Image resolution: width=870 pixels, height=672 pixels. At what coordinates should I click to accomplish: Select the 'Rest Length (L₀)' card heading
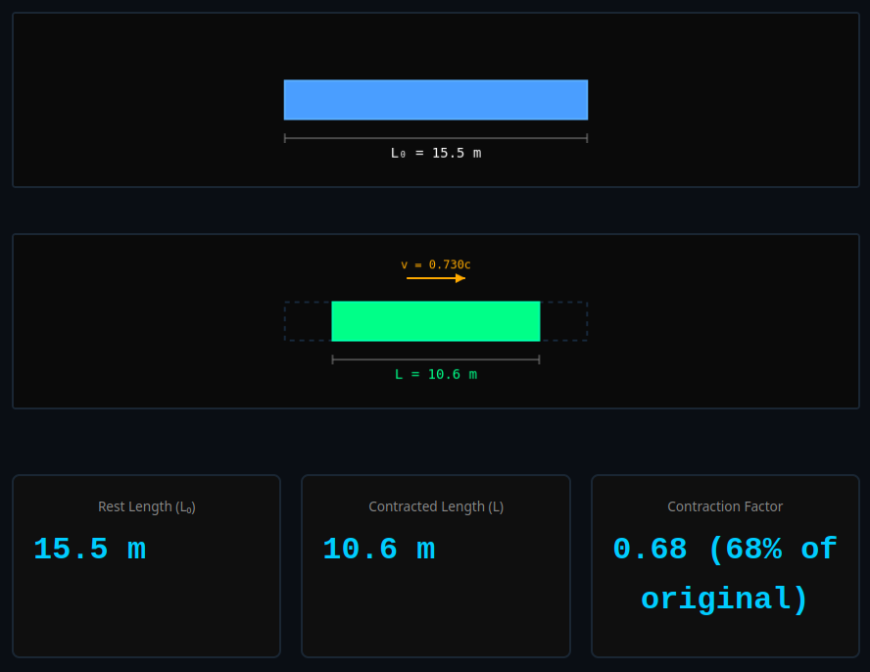click(146, 506)
